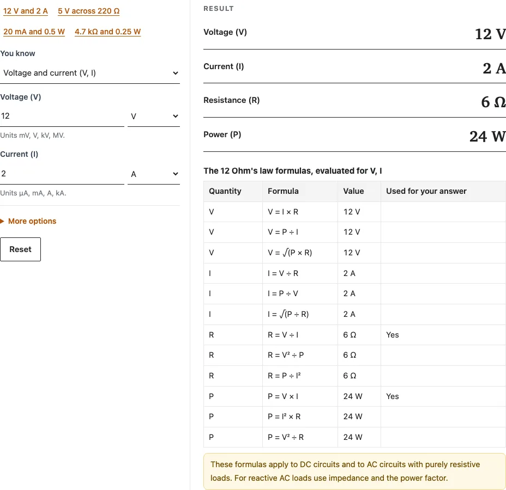506x490 pixels.
Task: Click 'Yes' in the R = V ÷ I row
Action: [x=393, y=335]
